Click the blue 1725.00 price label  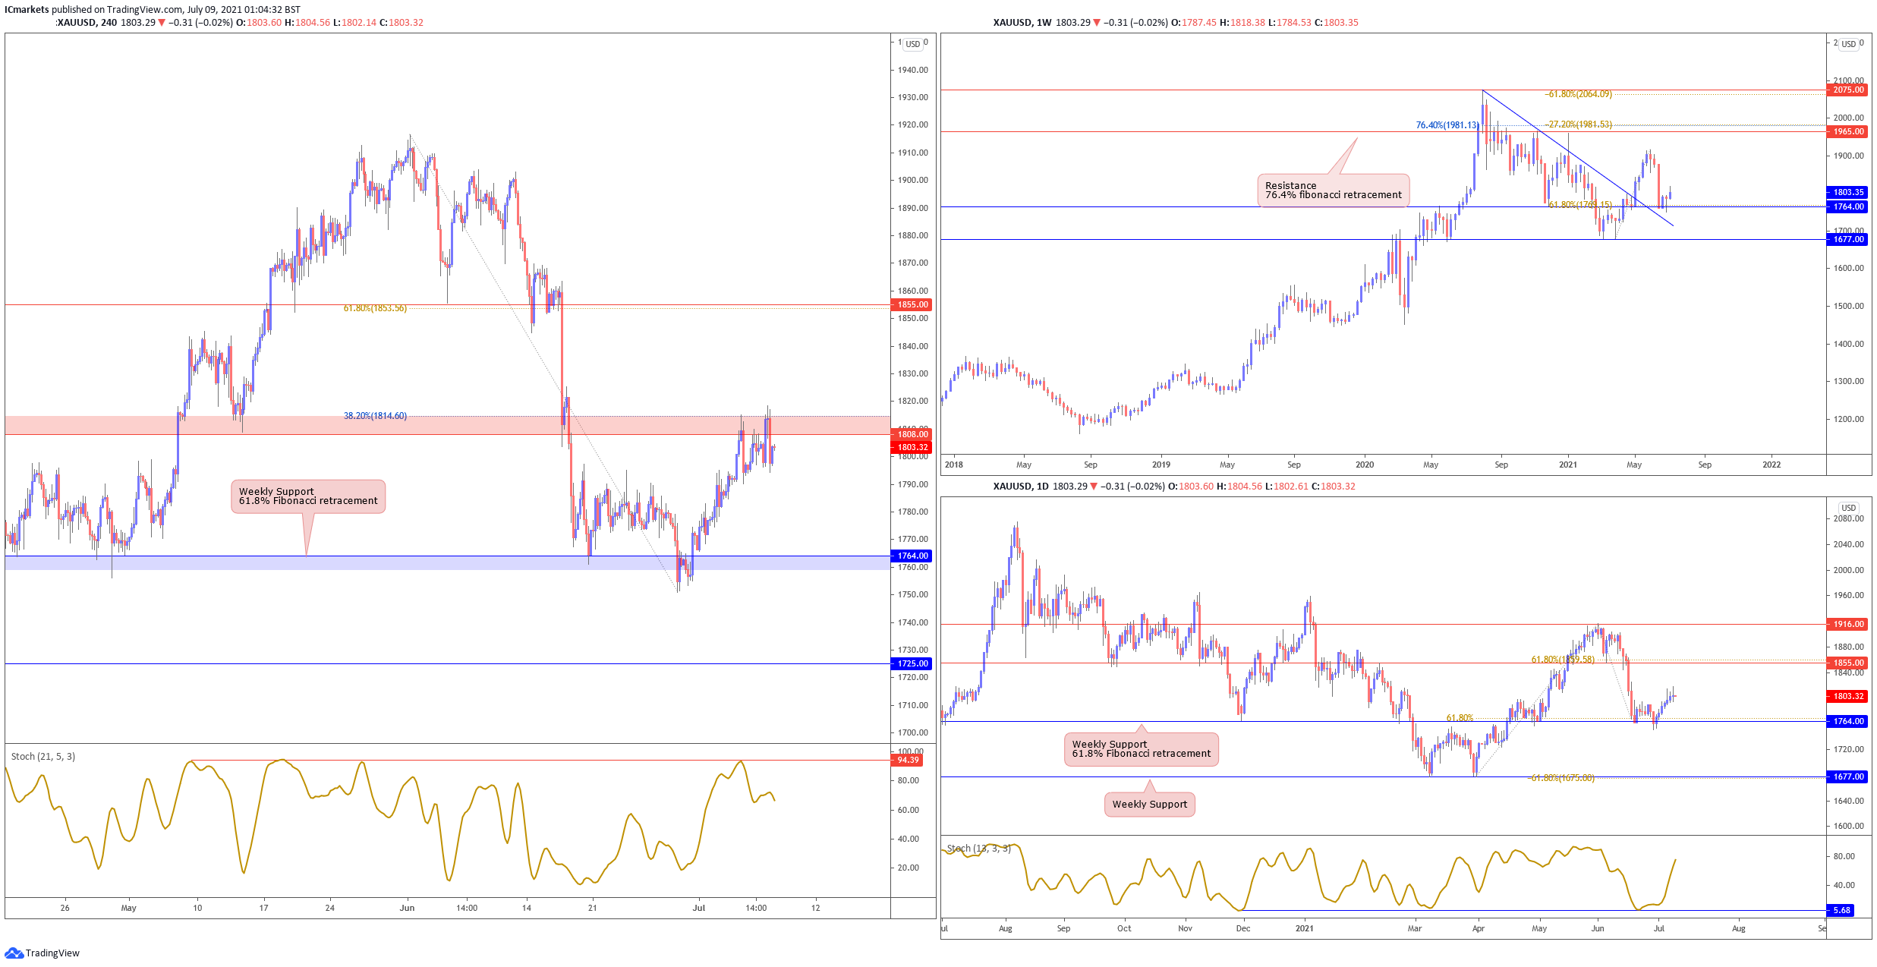coord(913,663)
